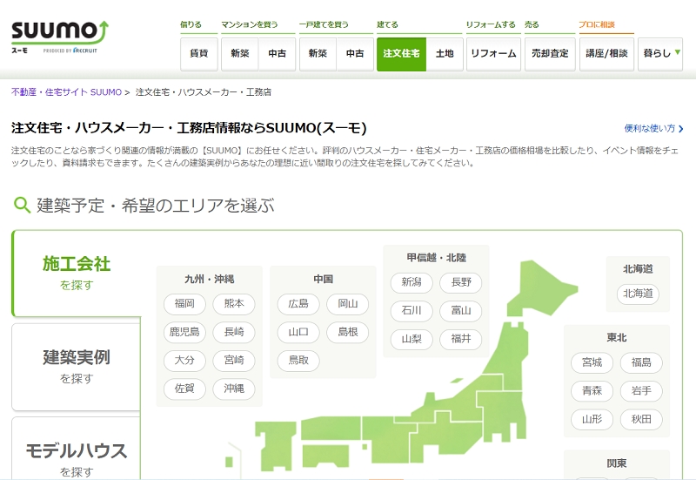Choose 山梨 prefecture
Screen dimensions: 696x480
412,339
